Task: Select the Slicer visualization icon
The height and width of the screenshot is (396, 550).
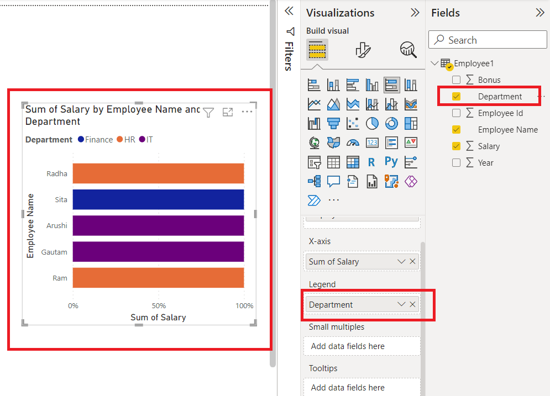Action: (313, 162)
